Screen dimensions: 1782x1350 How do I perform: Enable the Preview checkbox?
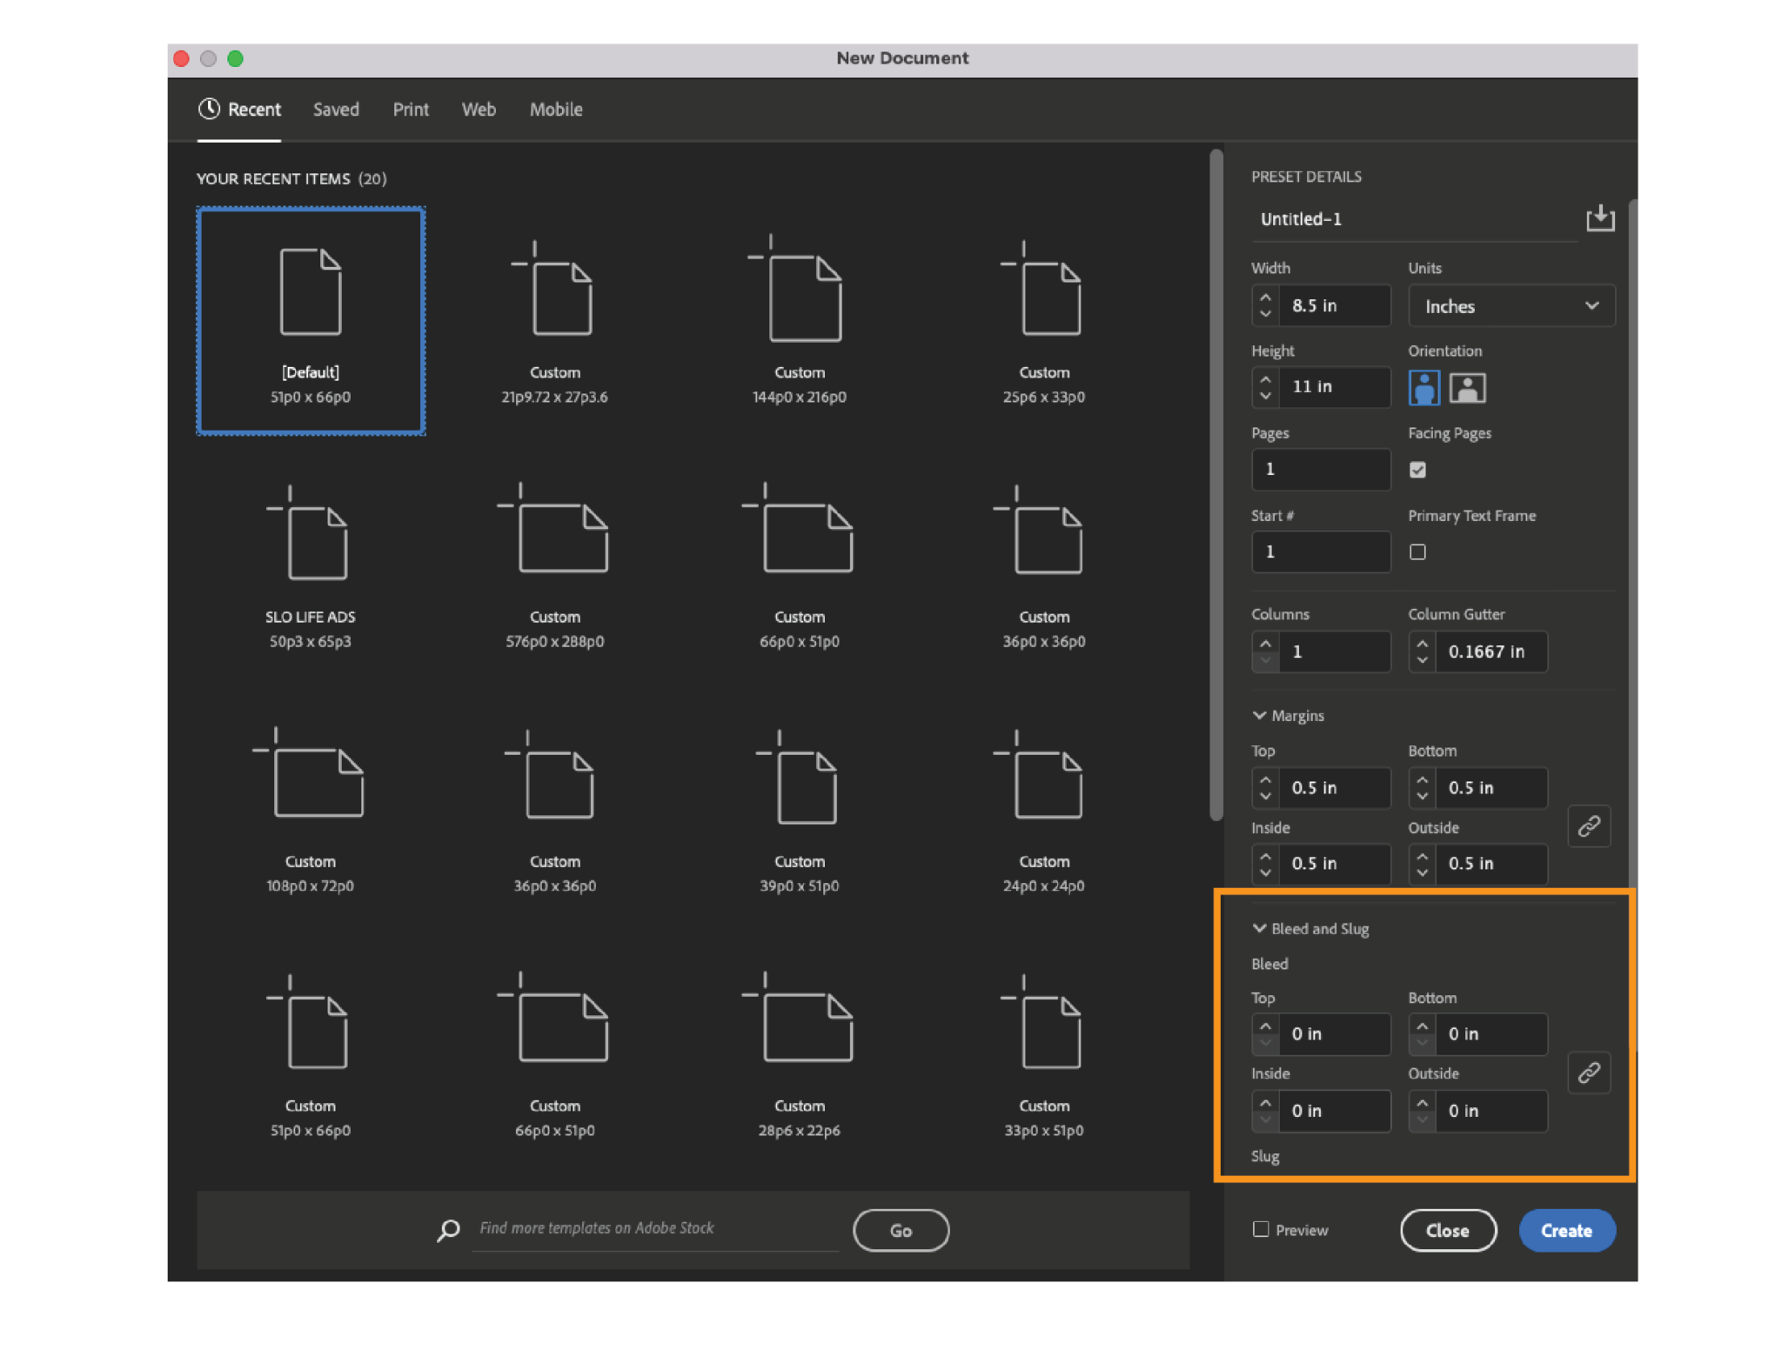(x=1260, y=1229)
